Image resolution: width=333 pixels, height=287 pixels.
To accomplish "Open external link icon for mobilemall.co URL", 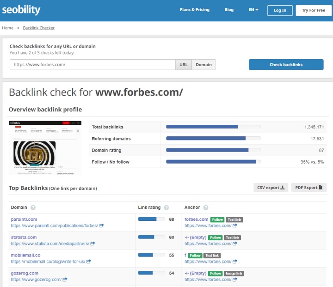I will (88, 261).
